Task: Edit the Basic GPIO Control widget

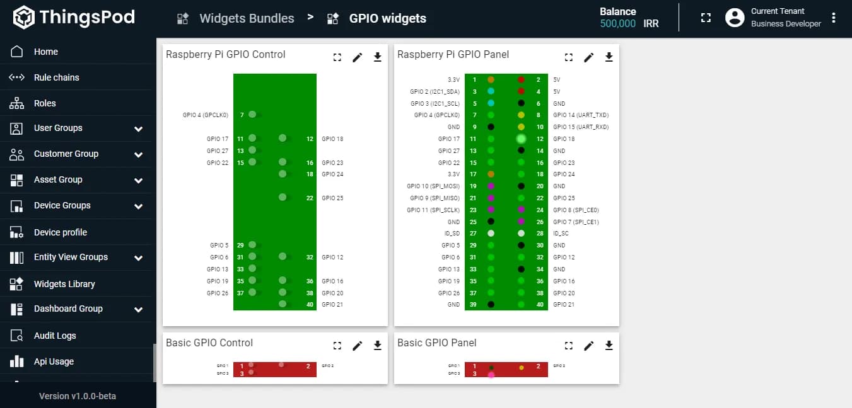Action: pyautogui.click(x=357, y=345)
